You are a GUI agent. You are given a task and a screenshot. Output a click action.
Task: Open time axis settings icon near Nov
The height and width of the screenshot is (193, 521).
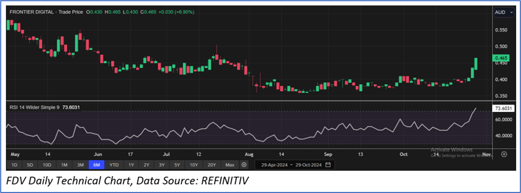pyautogui.click(x=504, y=155)
